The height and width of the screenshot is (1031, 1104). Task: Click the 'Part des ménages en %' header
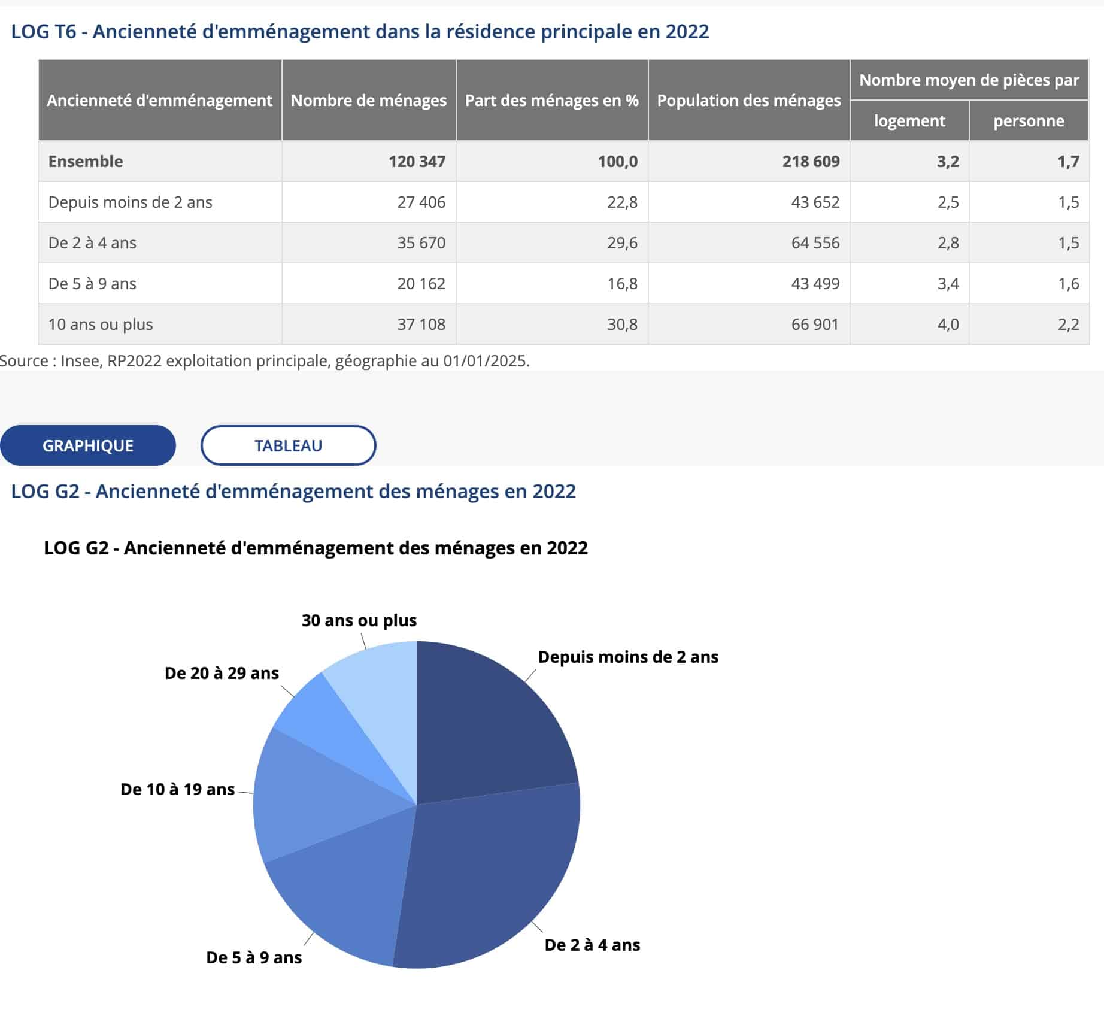click(x=551, y=100)
